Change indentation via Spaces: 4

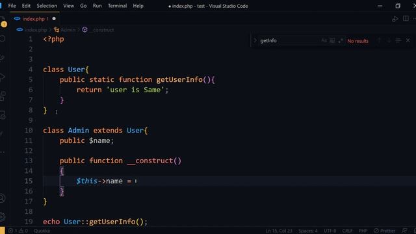pyautogui.click(x=307, y=231)
